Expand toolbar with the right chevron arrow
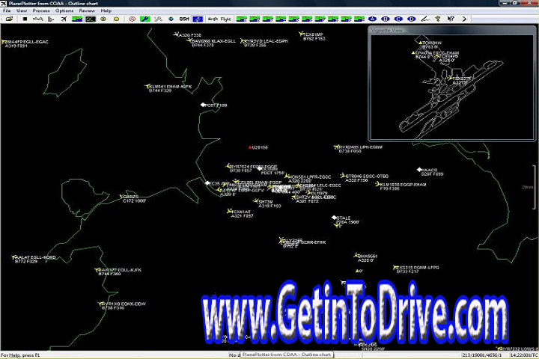This screenshot has width=539, height=359. pyautogui.click(x=464, y=19)
